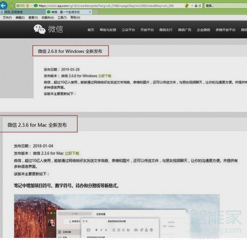Screen dimensions: 247x240
Task: Click the 搜索 search box at top right
Action: pyautogui.click(x=226, y=6)
